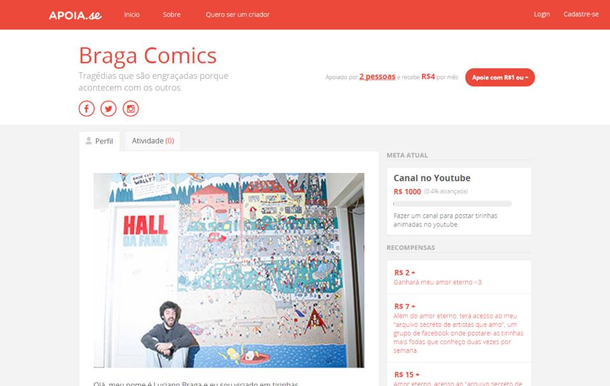Click the Canal no Youtube goal title
Viewport: 610px width, 386px height.
(x=432, y=178)
